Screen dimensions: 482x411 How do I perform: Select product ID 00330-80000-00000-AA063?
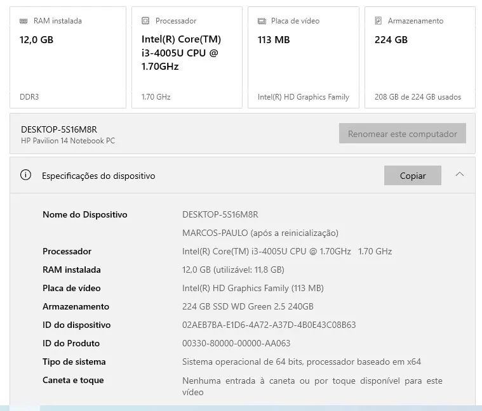[x=236, y=344]
